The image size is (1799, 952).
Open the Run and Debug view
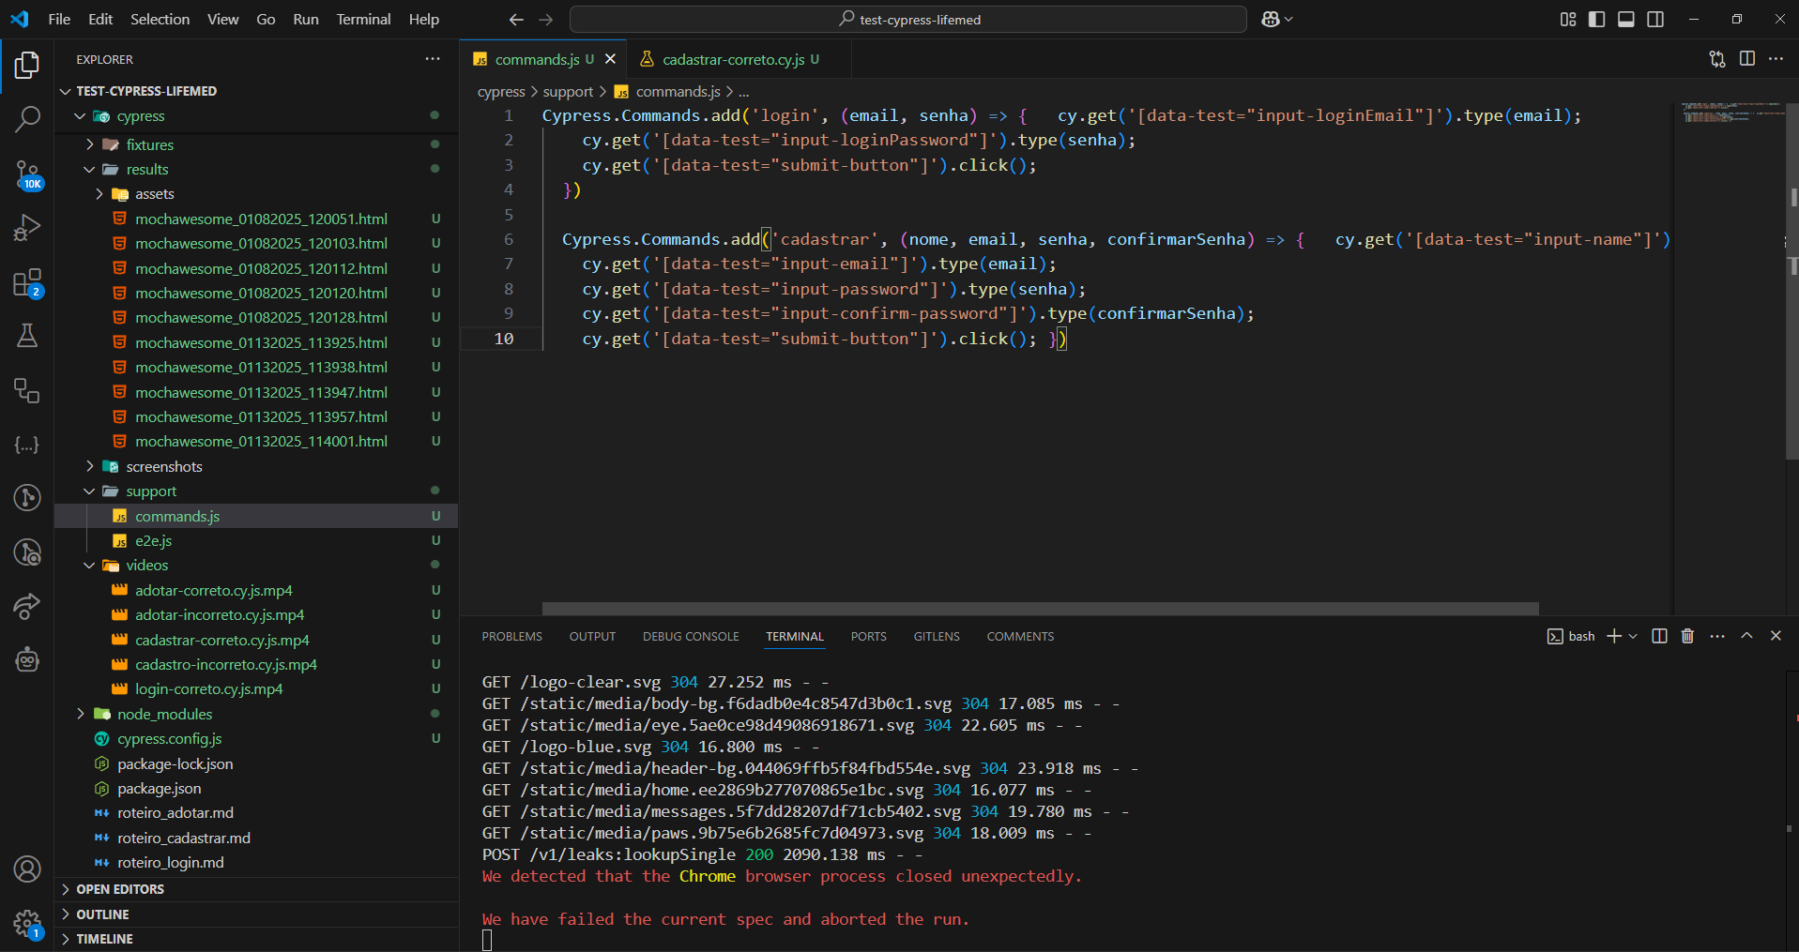click(27, 228)
